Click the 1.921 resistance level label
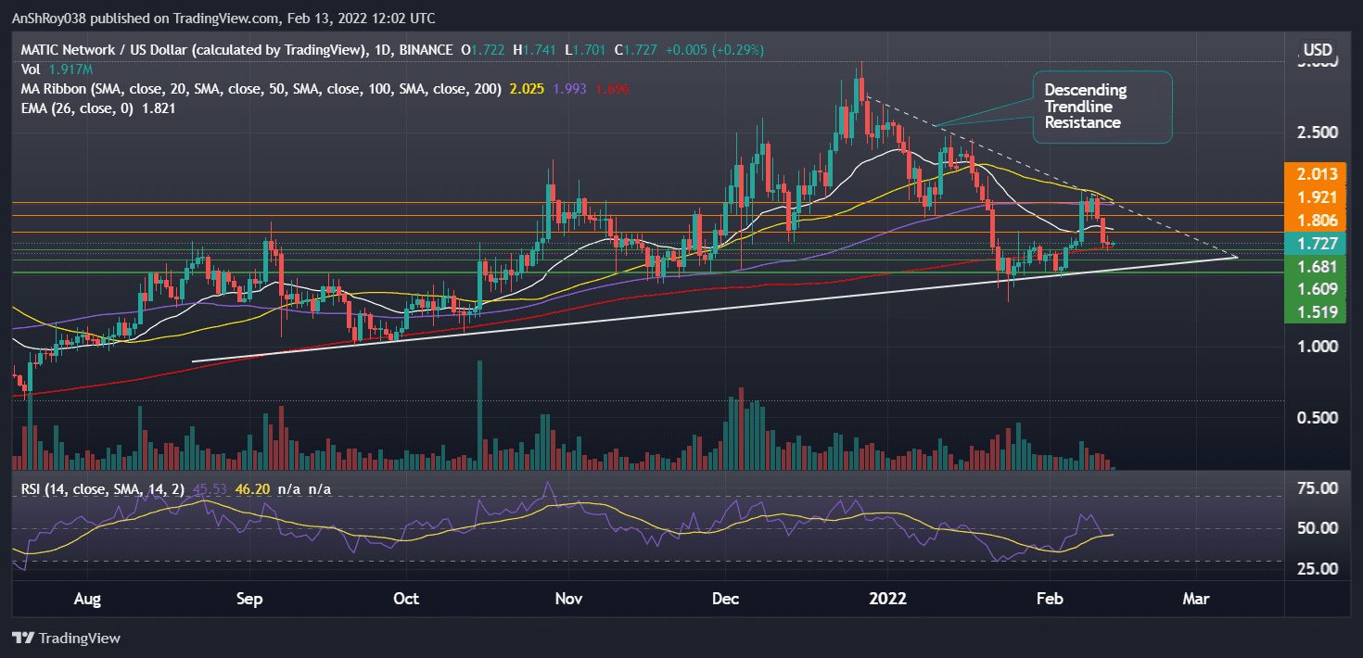The image size is (1363, 658). click(1316, 196)
